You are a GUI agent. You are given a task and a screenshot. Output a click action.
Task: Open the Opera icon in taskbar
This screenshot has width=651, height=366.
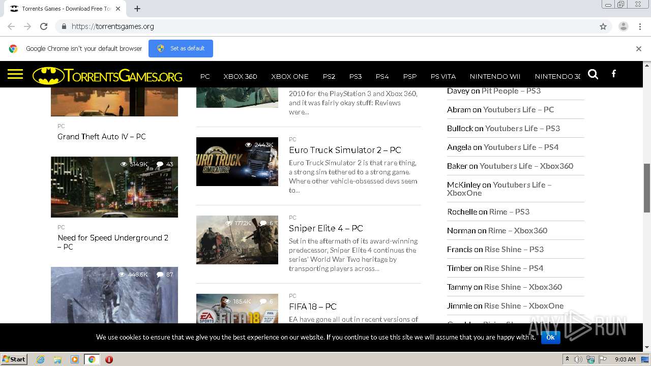[x=109, y=359]
